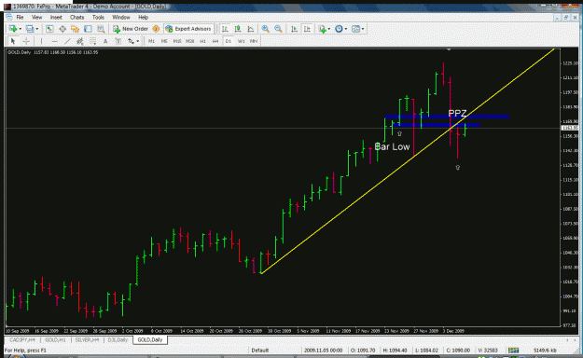Click the New Order button
583x358 pixels.
pos(131,29)
